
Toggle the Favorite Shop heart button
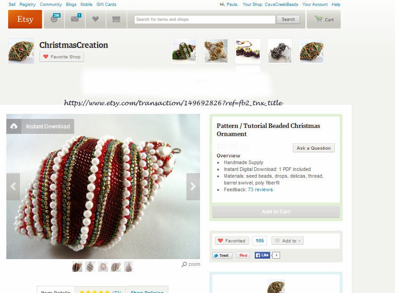[x=62, y=57]
